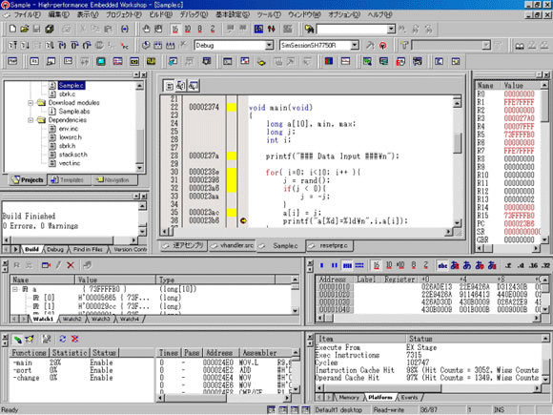Image resolution: width=553 pixels, height=415 pixels.
Task: Click the yellow memory chip icon
Action: (151, 61)
